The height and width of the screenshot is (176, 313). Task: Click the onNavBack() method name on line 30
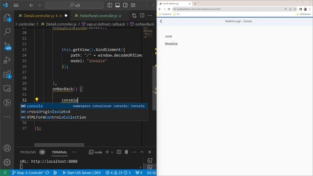pyautogui.click(x=65, y=89)
